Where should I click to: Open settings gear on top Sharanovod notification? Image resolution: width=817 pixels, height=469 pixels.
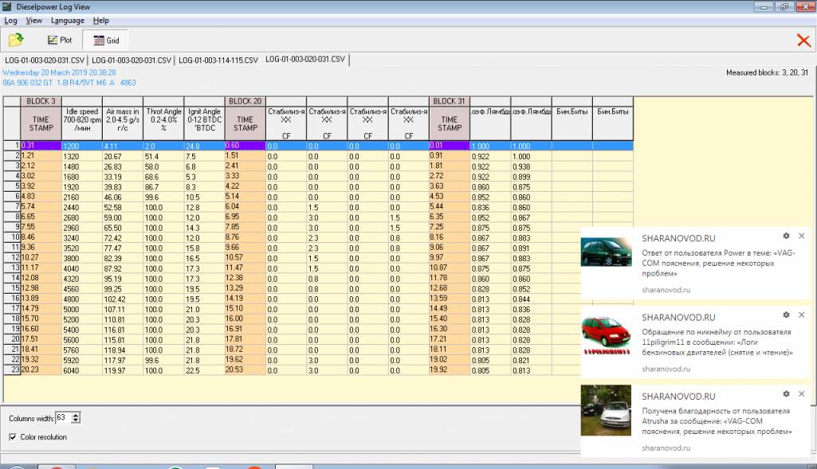coord(786,236)
